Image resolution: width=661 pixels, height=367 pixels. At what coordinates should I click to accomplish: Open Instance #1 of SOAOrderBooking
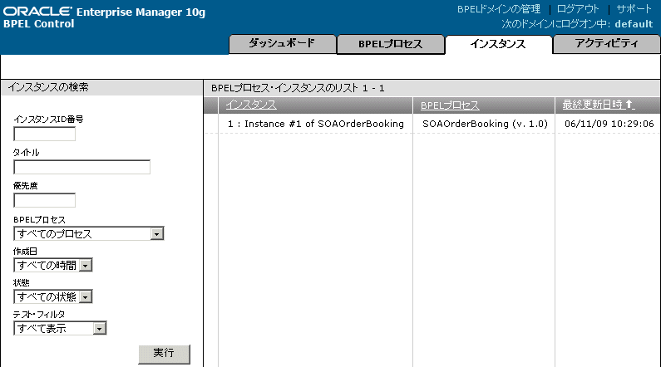click(316, 124)
